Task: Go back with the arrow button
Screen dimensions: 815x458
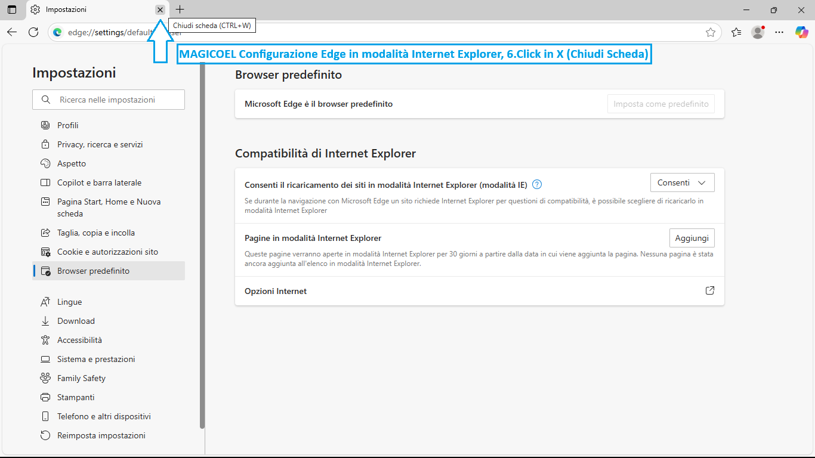Action: (x=12, y=32)
